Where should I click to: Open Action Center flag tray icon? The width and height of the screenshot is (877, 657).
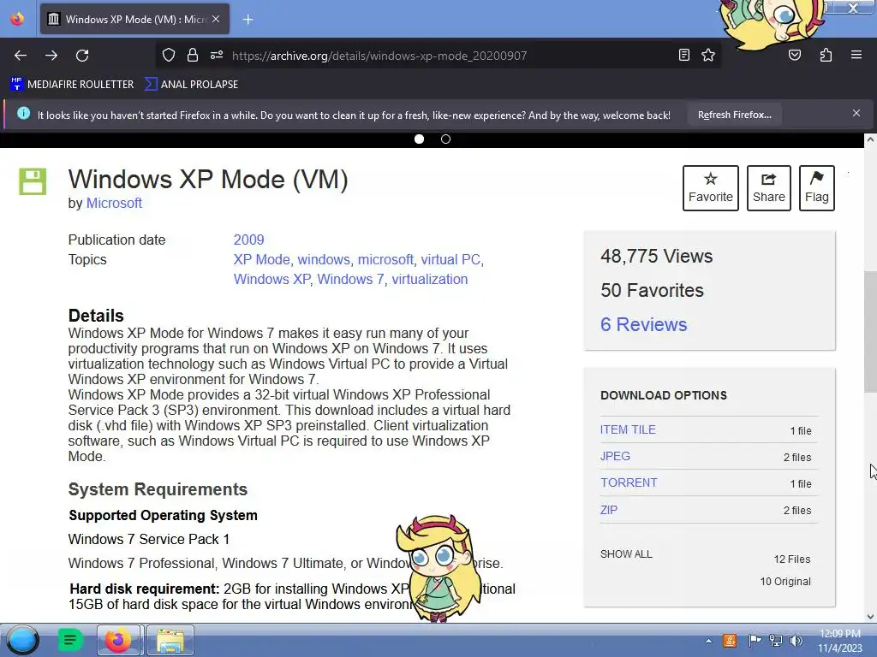click(x=755, y=640)
